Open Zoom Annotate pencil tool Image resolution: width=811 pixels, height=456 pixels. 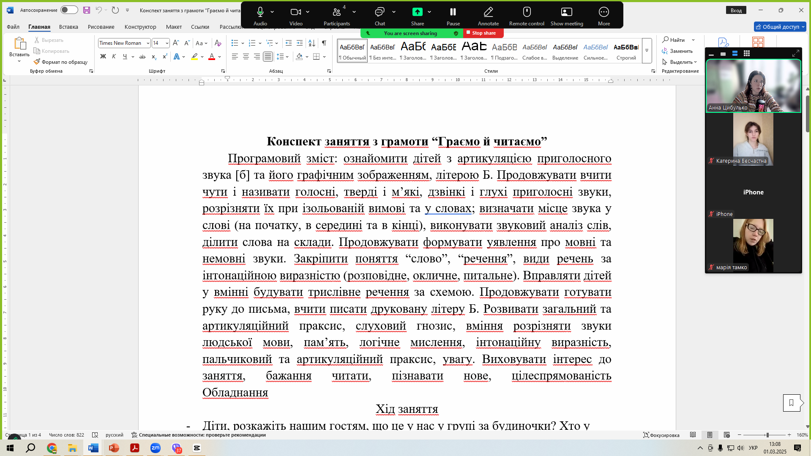click(488, 16)
